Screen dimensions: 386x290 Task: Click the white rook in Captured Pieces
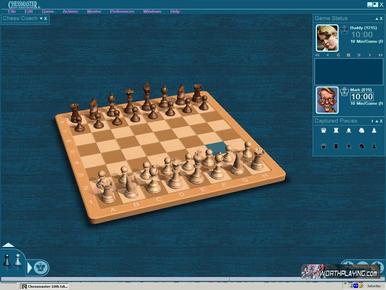(x=336, y=130)
